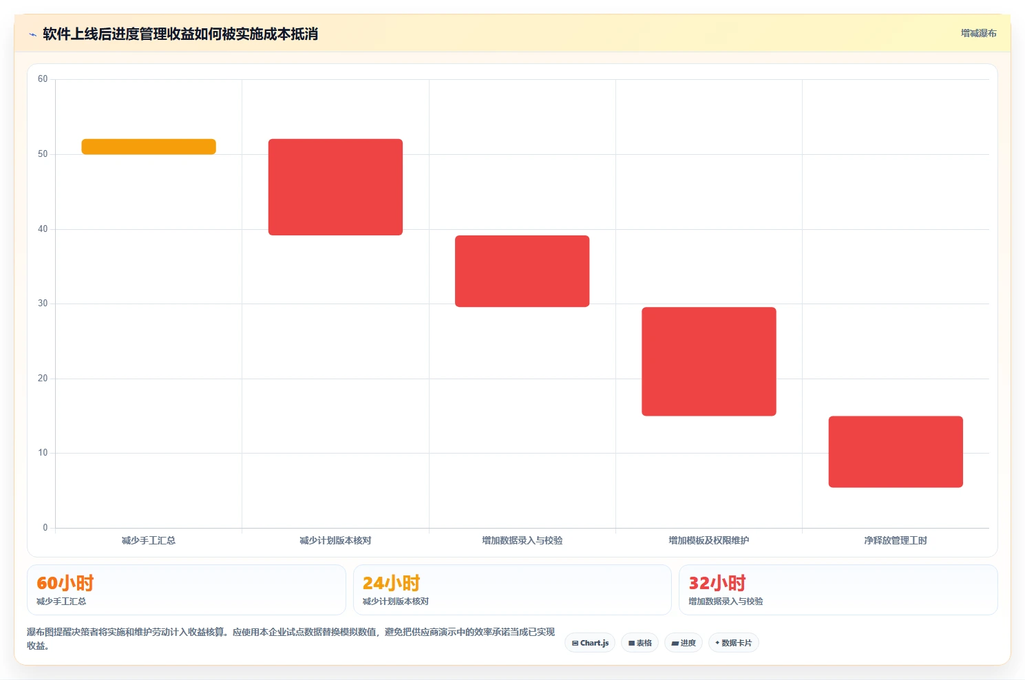Click axis label 减少手工汇总
Image resolution: width=1025 pixels, height=680 pixels.
(x=149, y=540)
